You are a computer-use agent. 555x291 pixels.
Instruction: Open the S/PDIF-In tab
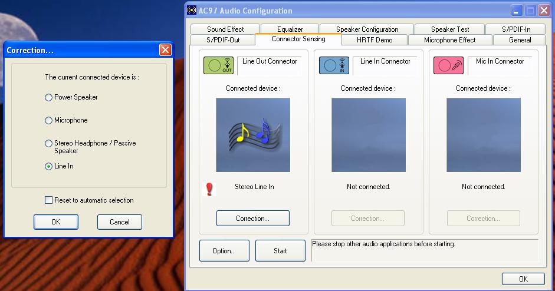click(x=516, y=29)
